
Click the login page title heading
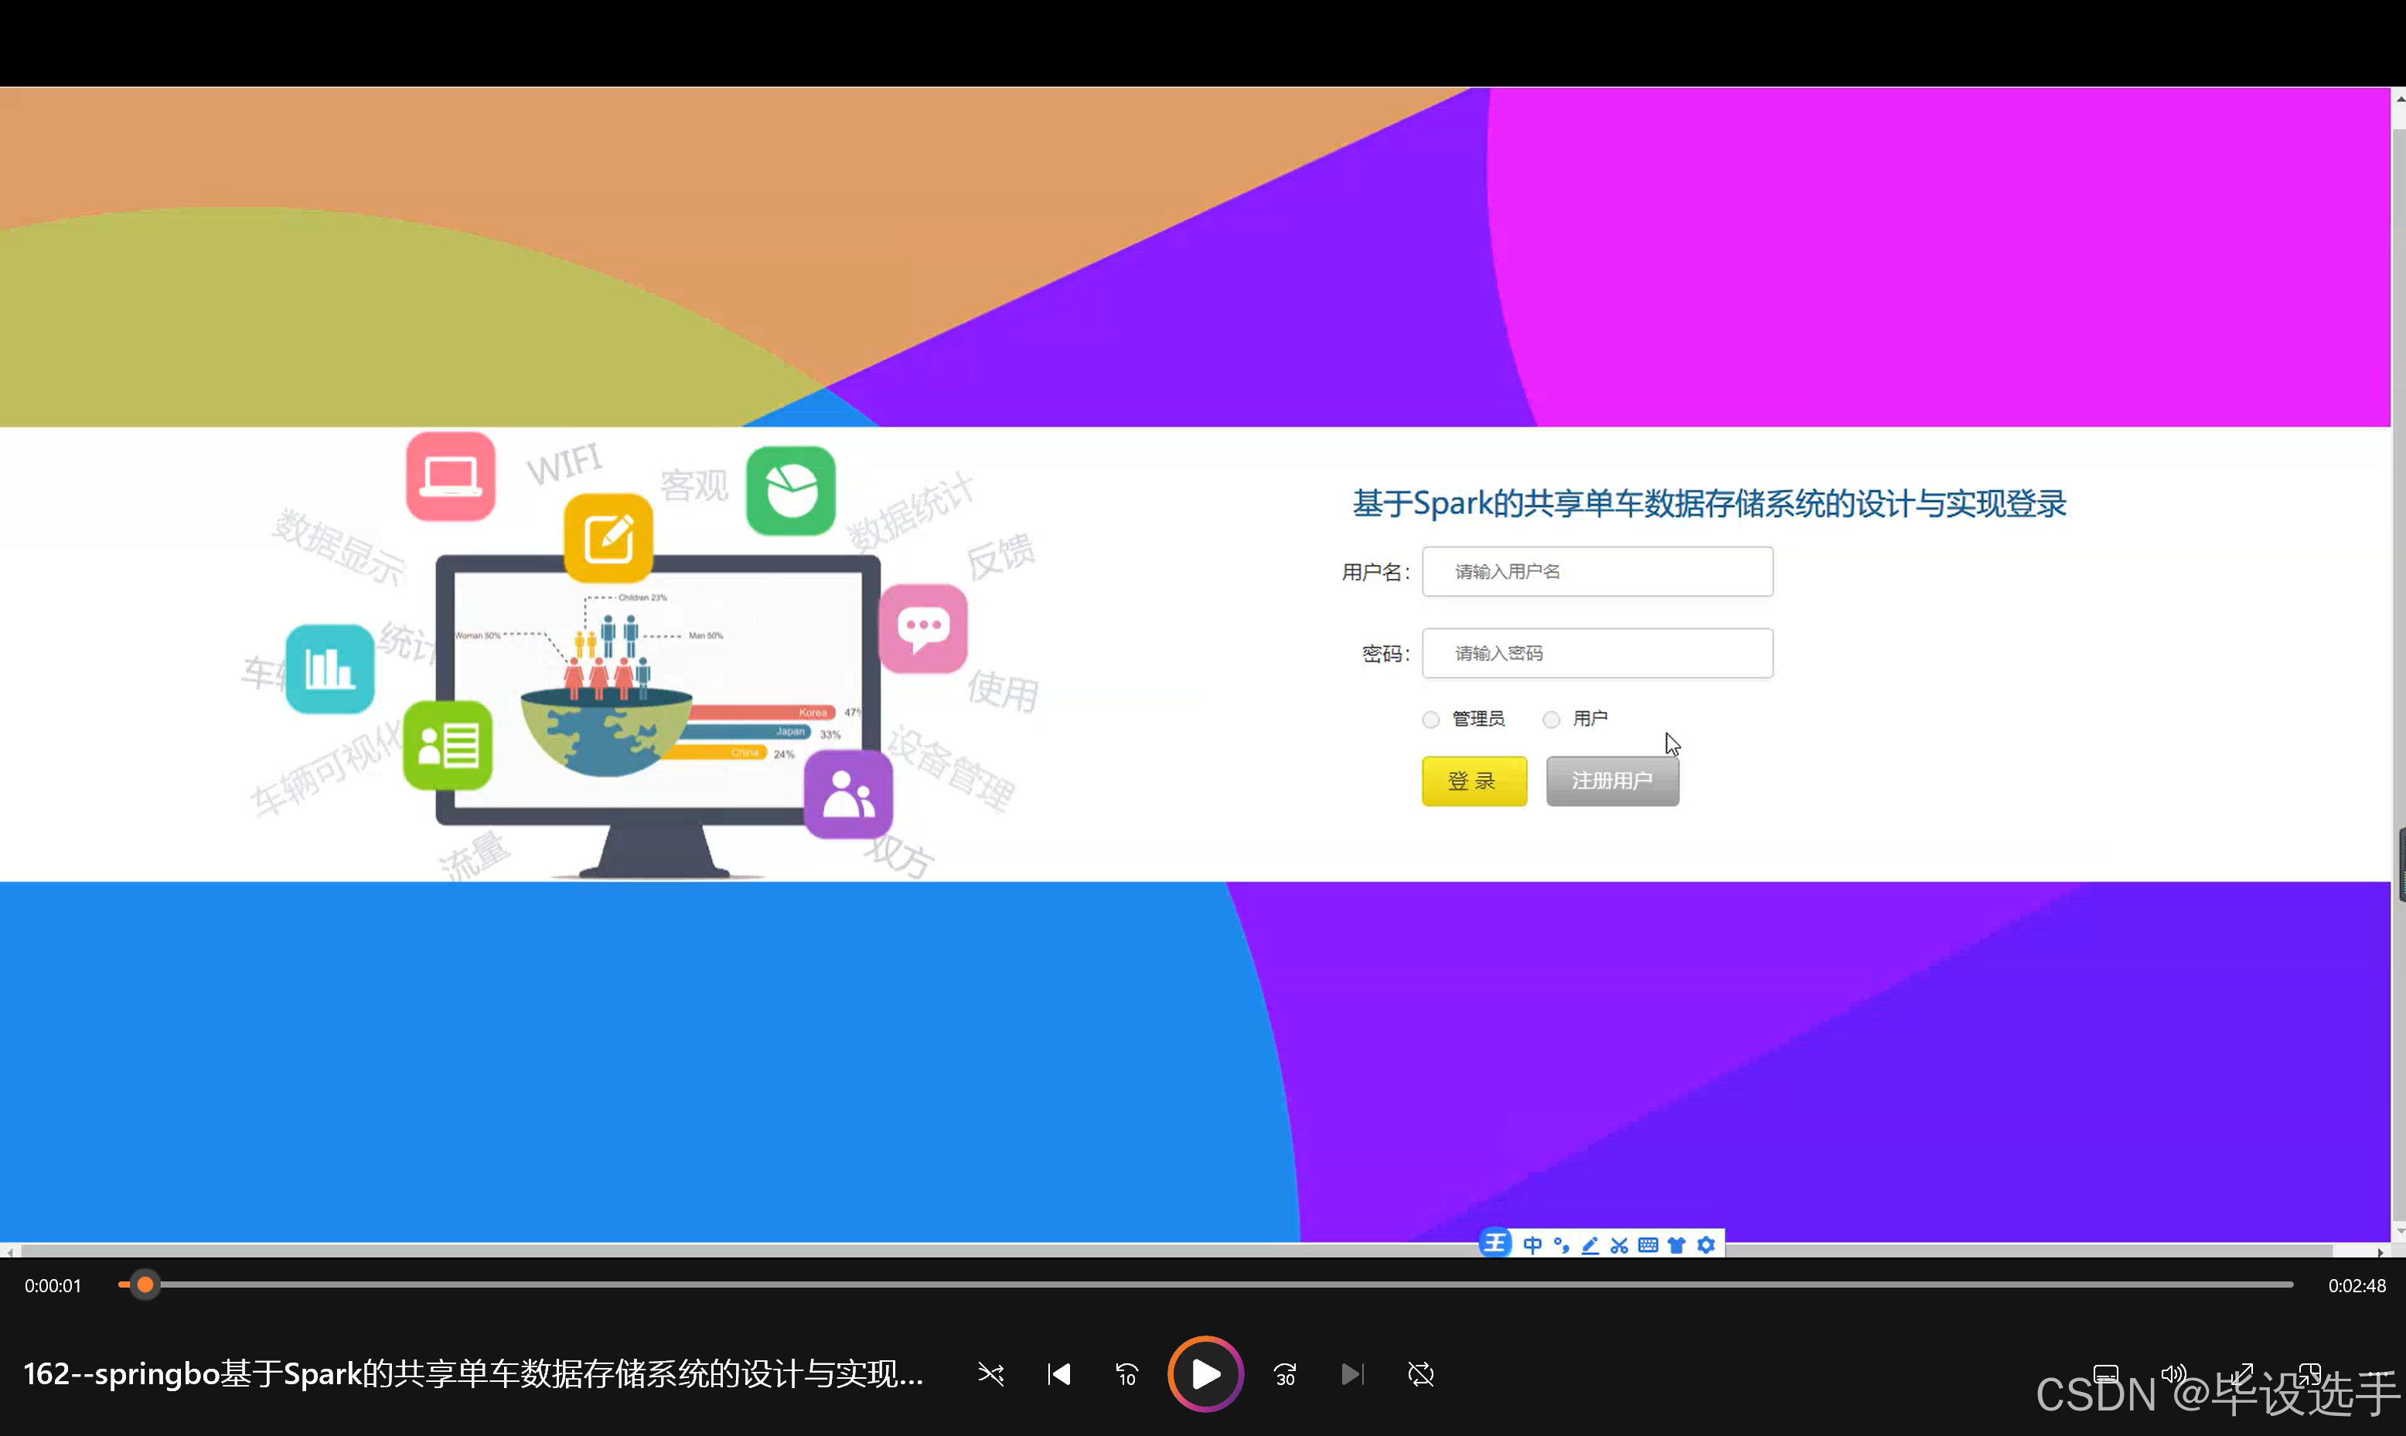pos(1709,504)
